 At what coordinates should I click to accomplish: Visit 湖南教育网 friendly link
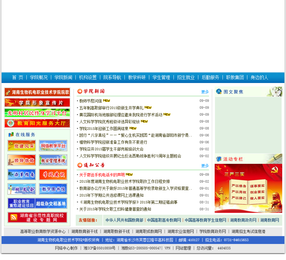[x=269, y=220]
